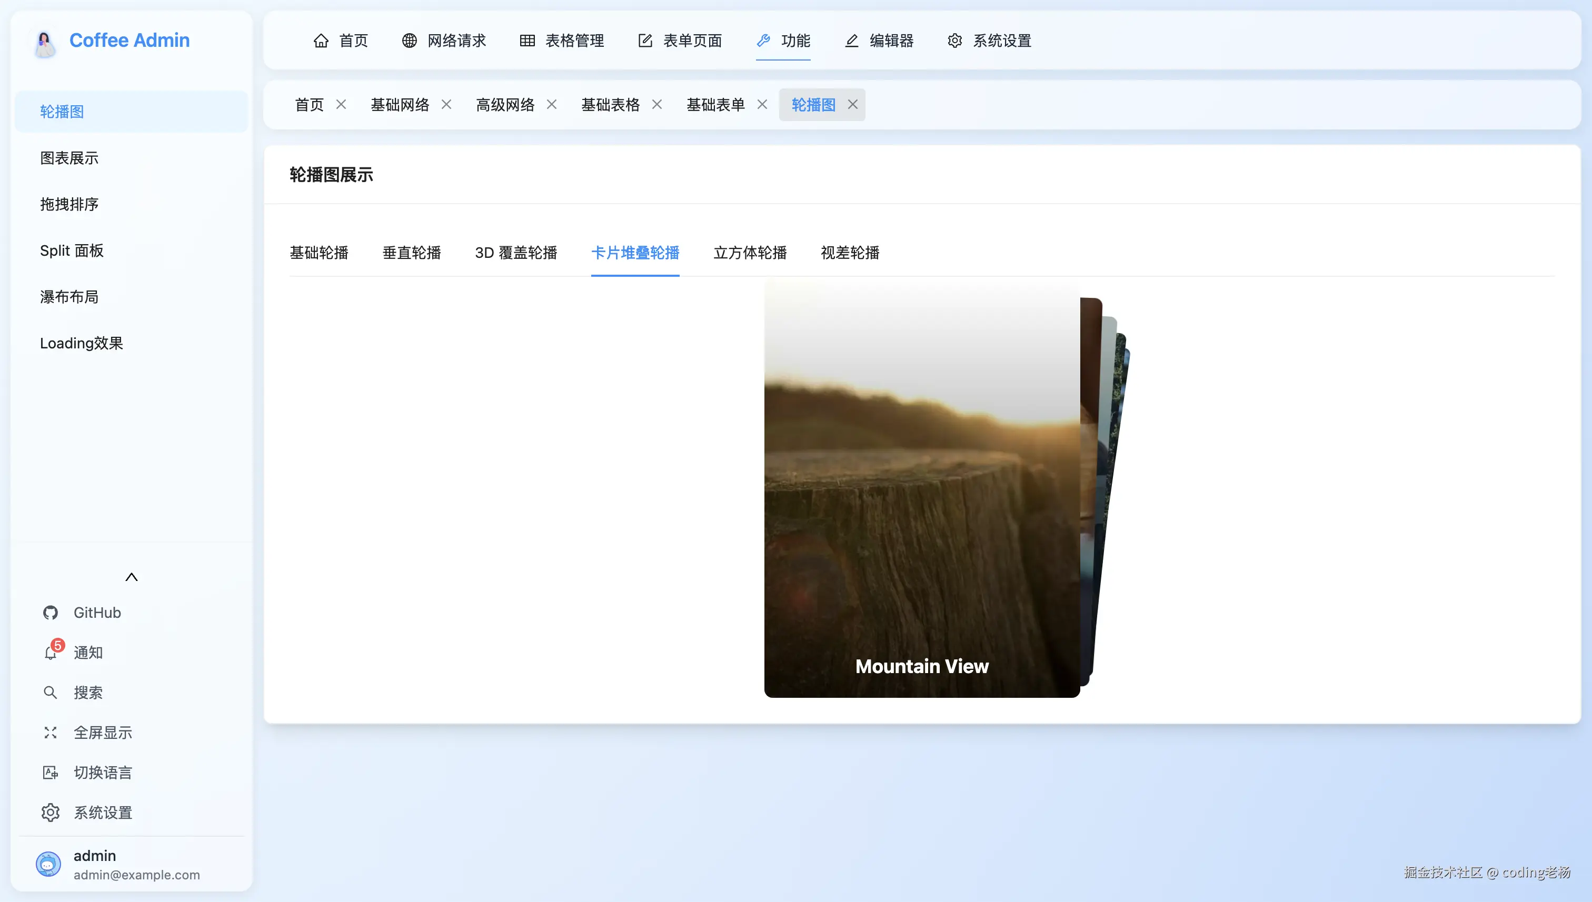The width and height of the screenshot is (1592, 902).
Task: Close the 基础表单 tab
Action: click(762, 104)
